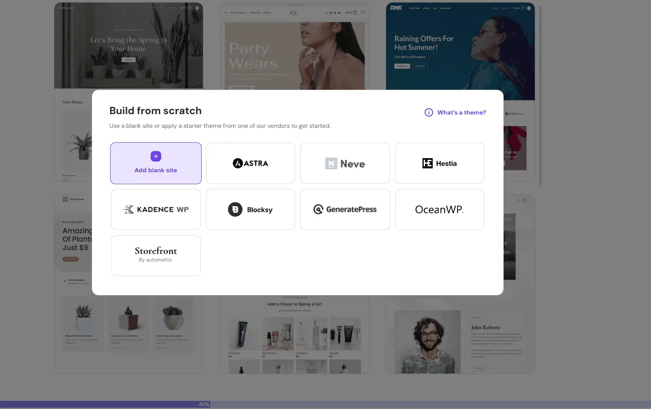Screen dimensions: 651x409
Task: Select the Blocksy theme card
Action: (x=250, y=209)
